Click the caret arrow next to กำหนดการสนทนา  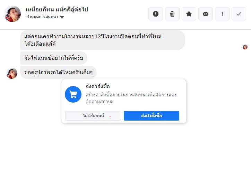coord(62,17)
